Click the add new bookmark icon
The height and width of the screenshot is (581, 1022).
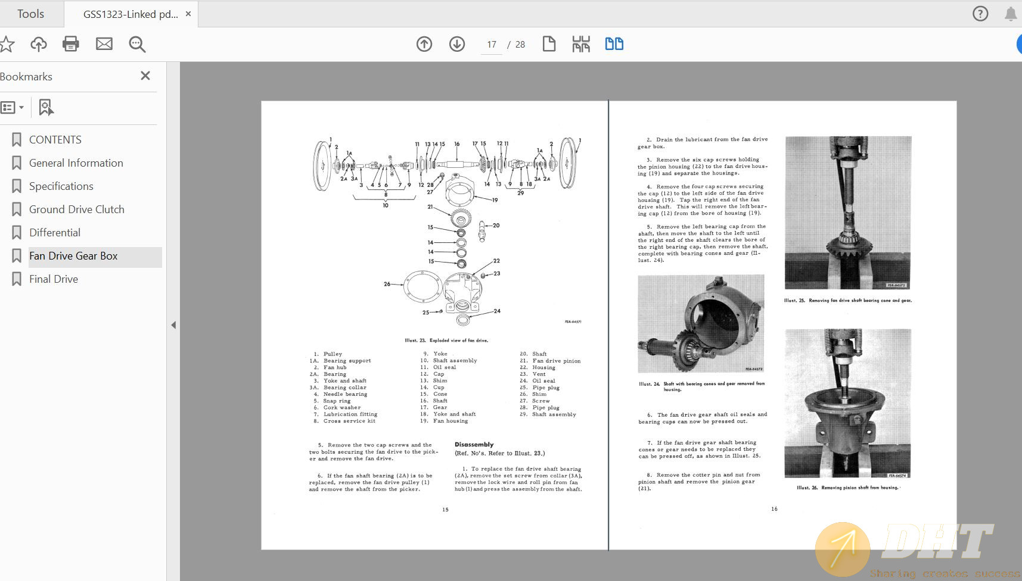coord(46,108)
